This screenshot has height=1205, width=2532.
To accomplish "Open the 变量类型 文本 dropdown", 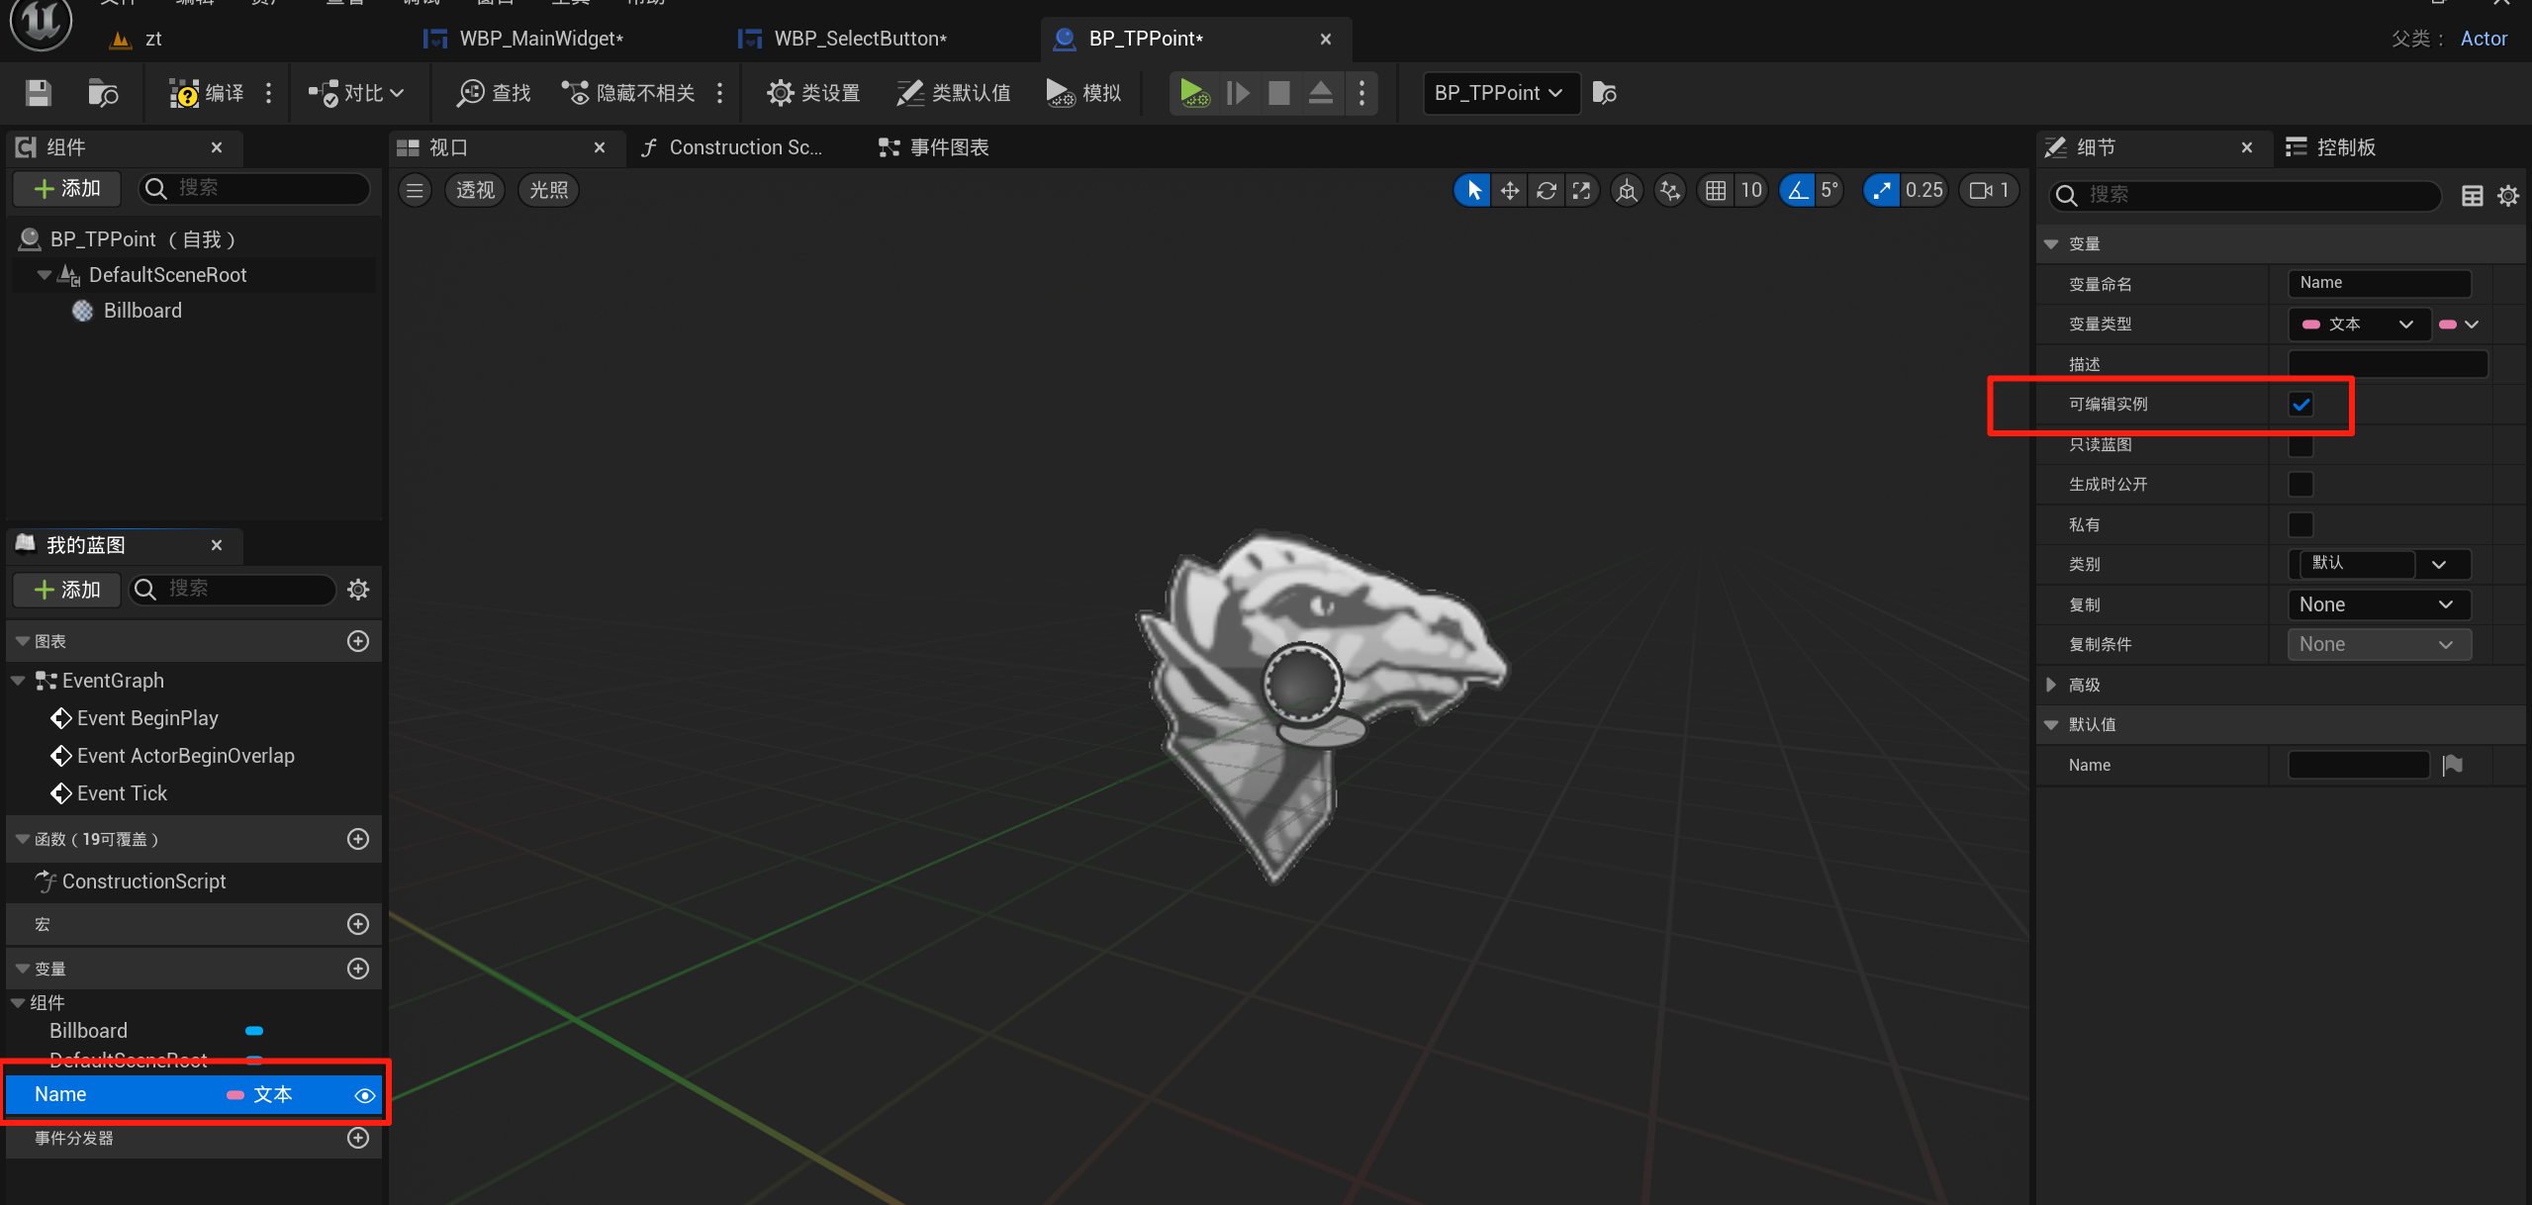I will [x=2359, y=324].
